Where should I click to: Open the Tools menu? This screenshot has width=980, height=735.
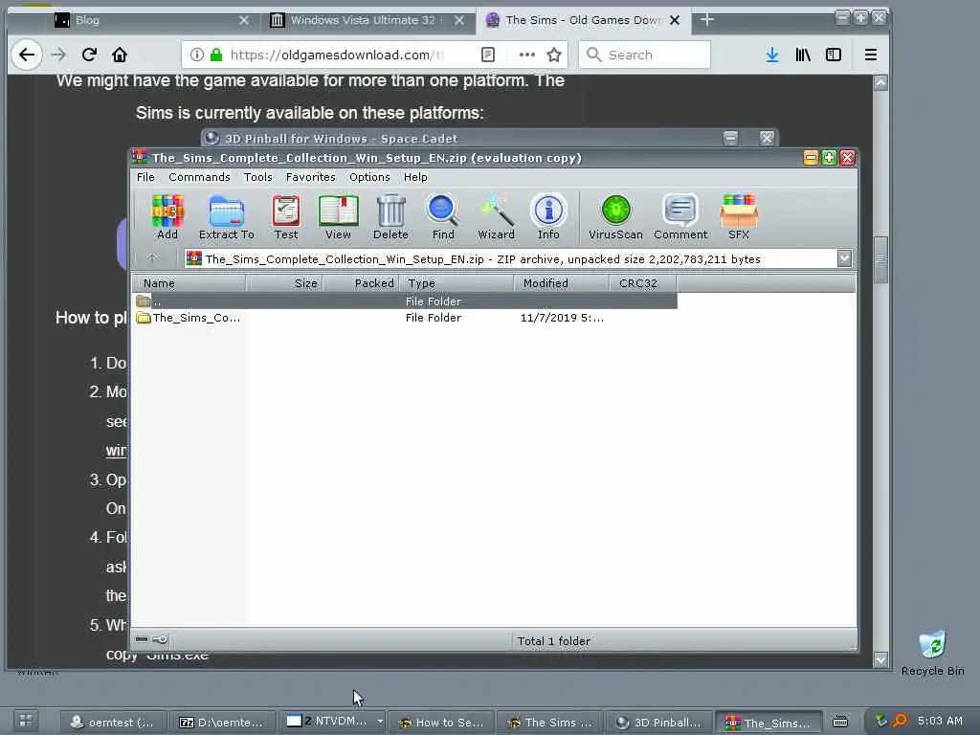pos(258,177)
